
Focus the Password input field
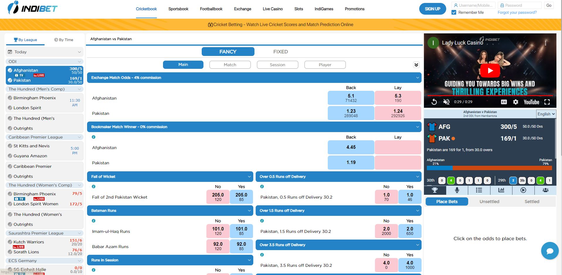[x=519, y=5]
